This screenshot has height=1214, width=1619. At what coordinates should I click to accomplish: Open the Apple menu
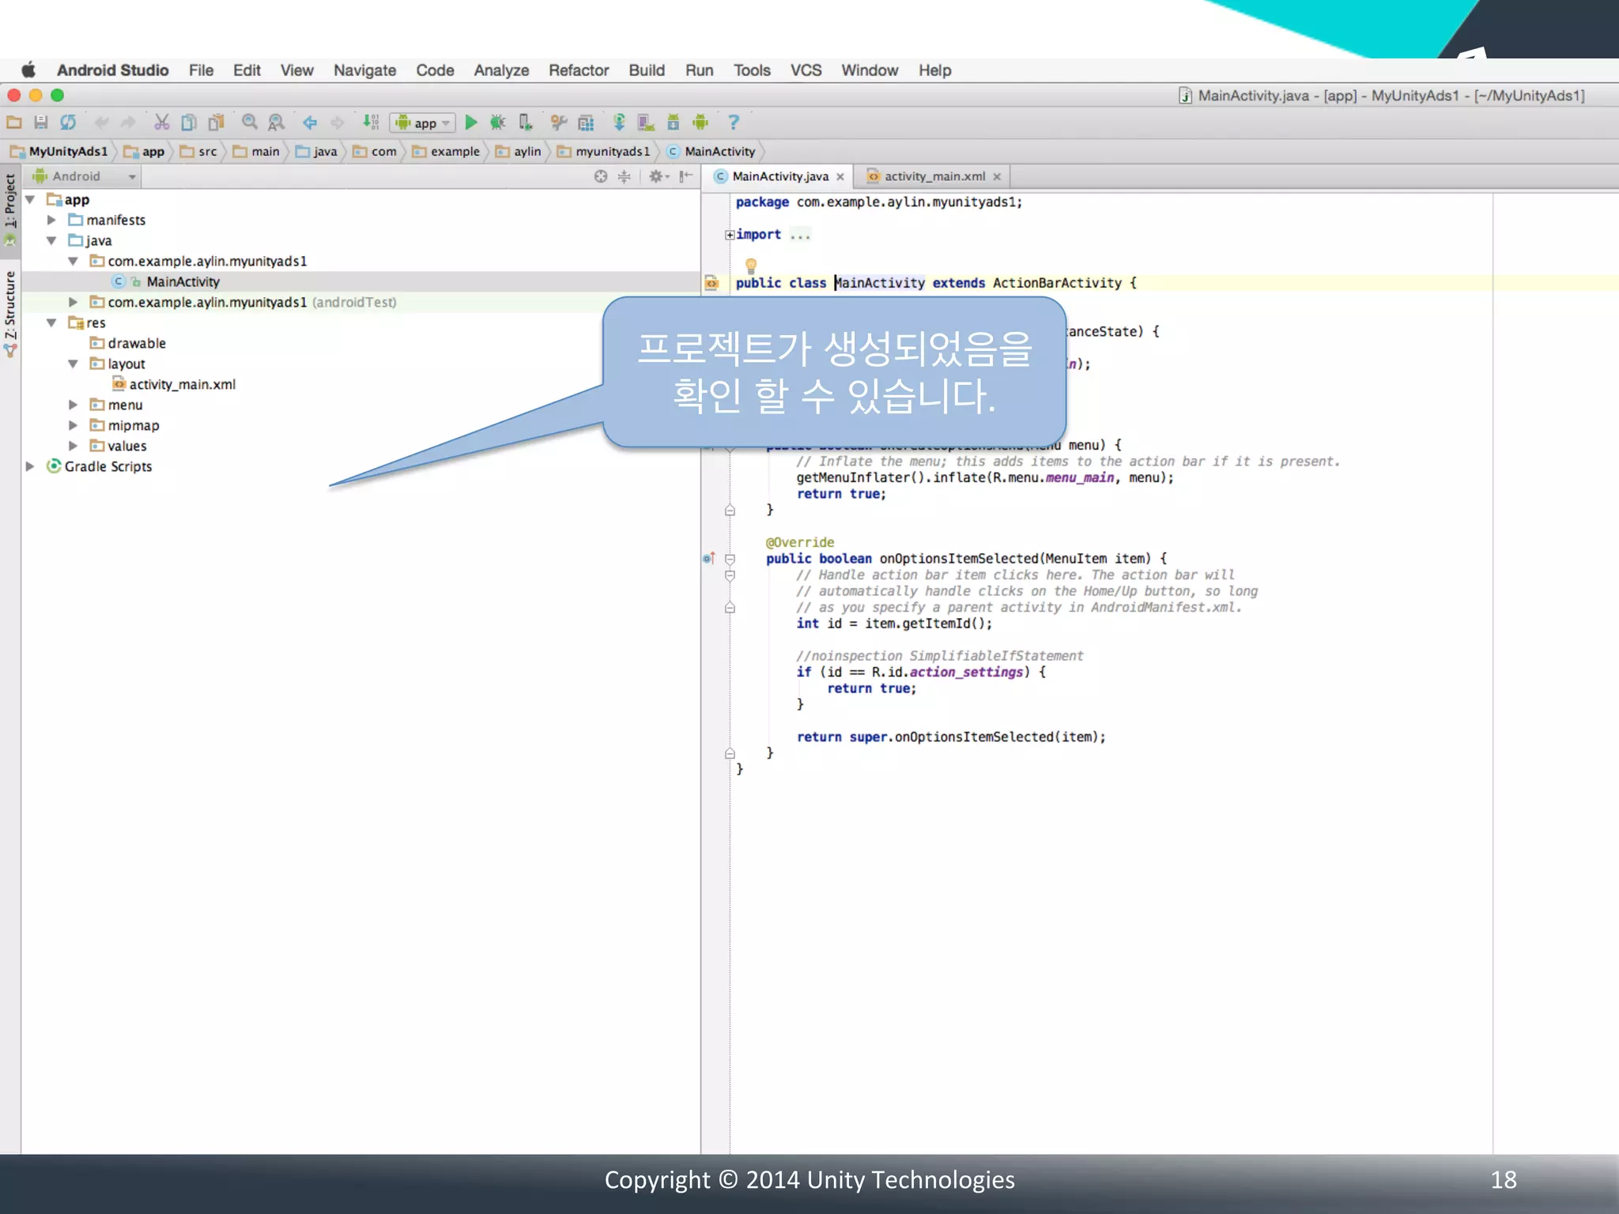(28, 70)
